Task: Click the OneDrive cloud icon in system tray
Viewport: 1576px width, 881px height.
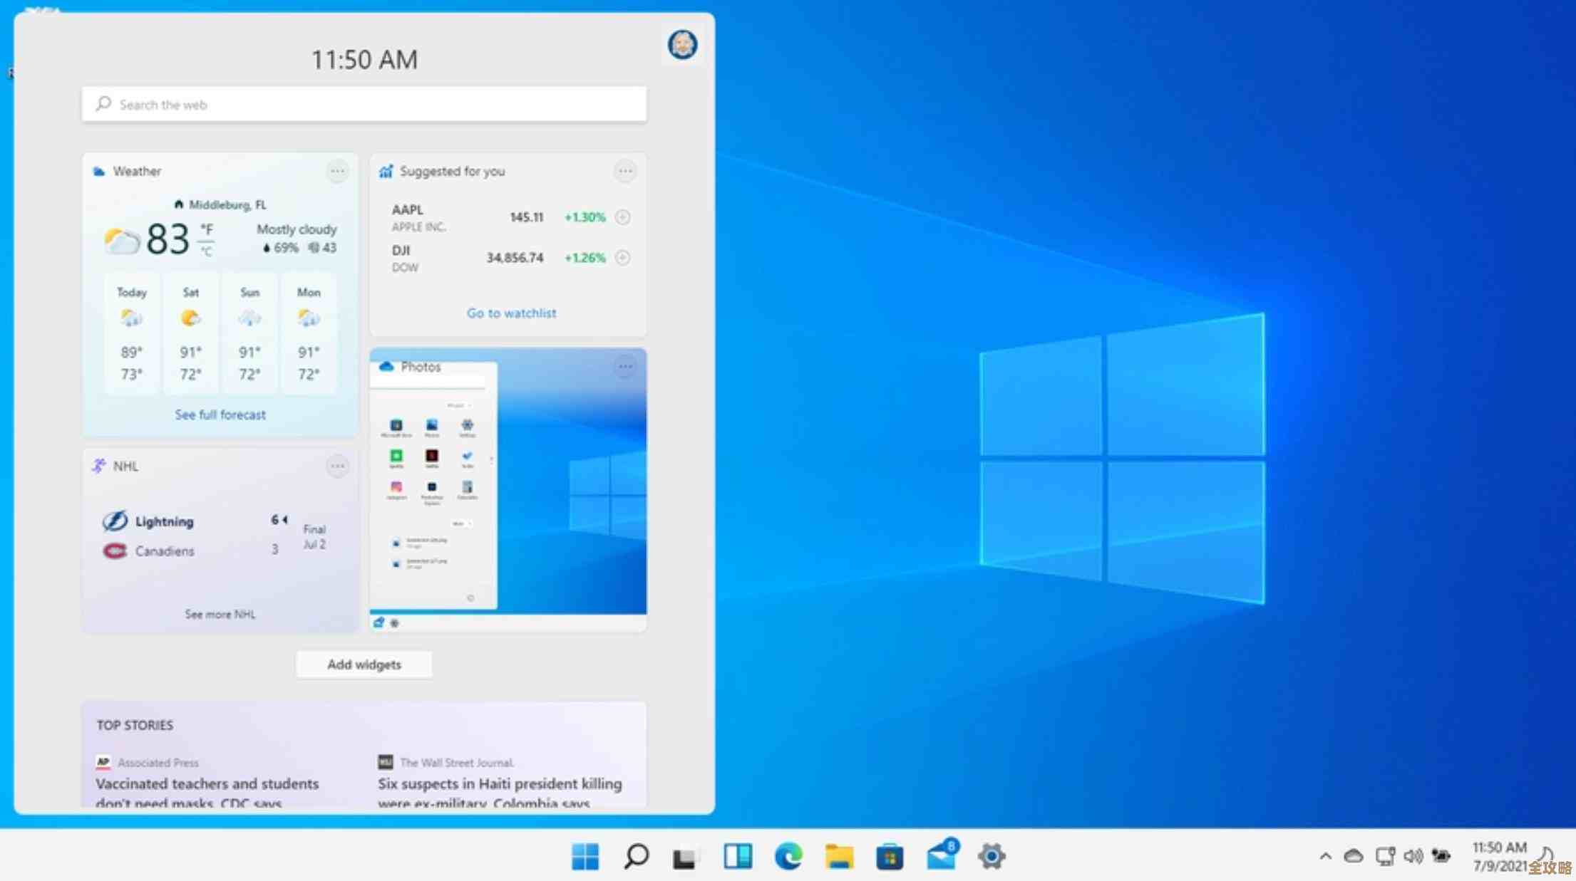Action: point(1353,855)
